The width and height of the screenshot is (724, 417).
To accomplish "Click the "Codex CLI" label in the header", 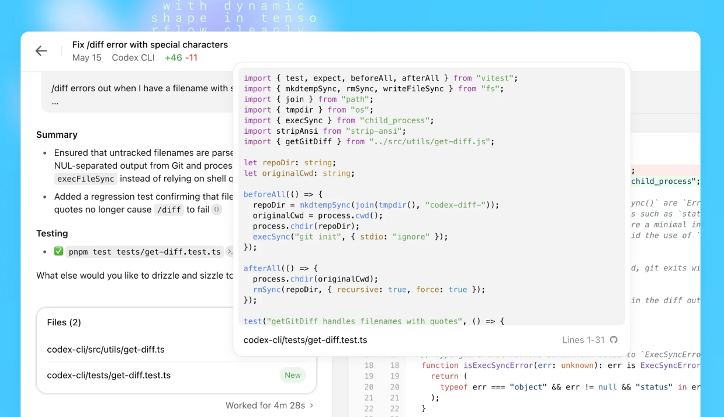I will 133,58.
